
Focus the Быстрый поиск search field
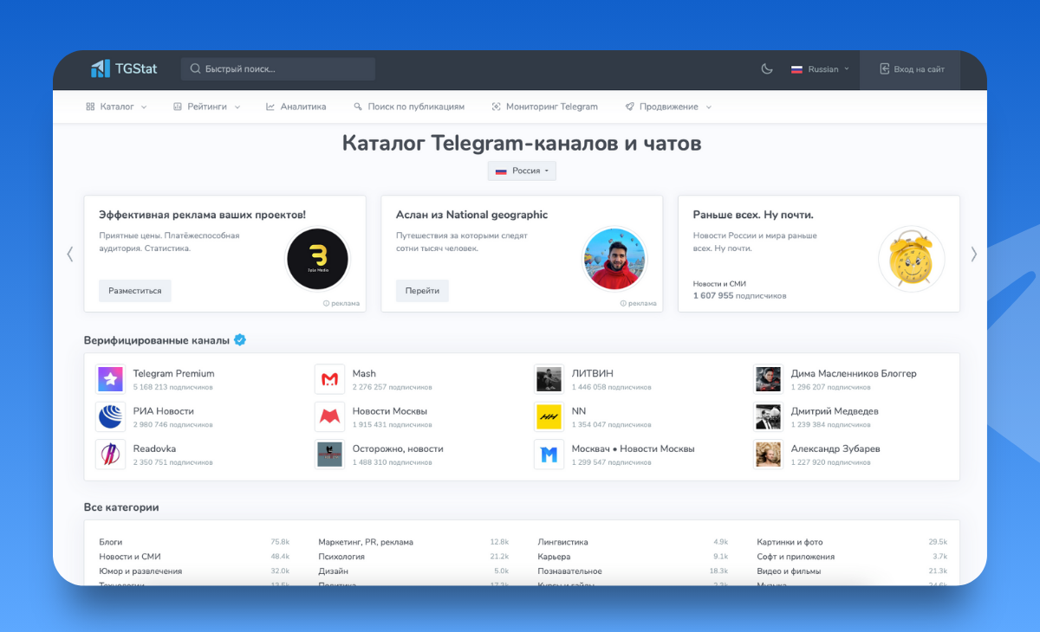click(x=278, y=69)
